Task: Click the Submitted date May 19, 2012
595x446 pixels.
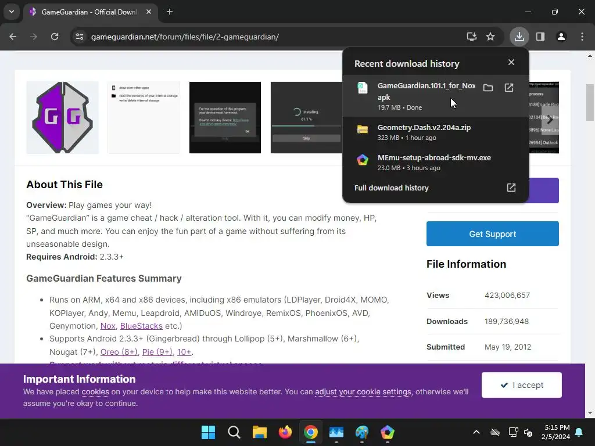Action: click(x=508, y=347)
